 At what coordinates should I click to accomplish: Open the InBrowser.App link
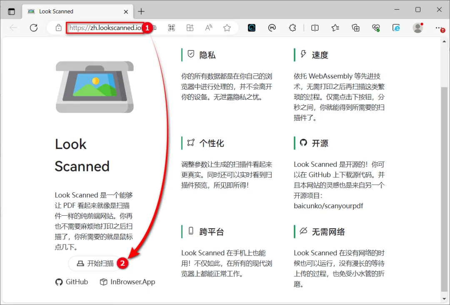click(127, 282)
